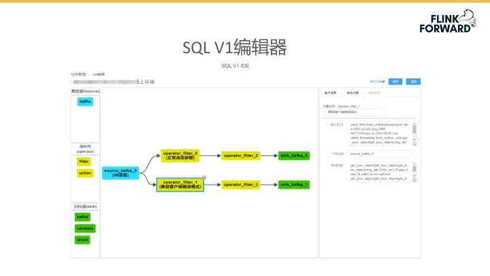
Task: Select the operator_filter_3 node
Action: (241, 185)
